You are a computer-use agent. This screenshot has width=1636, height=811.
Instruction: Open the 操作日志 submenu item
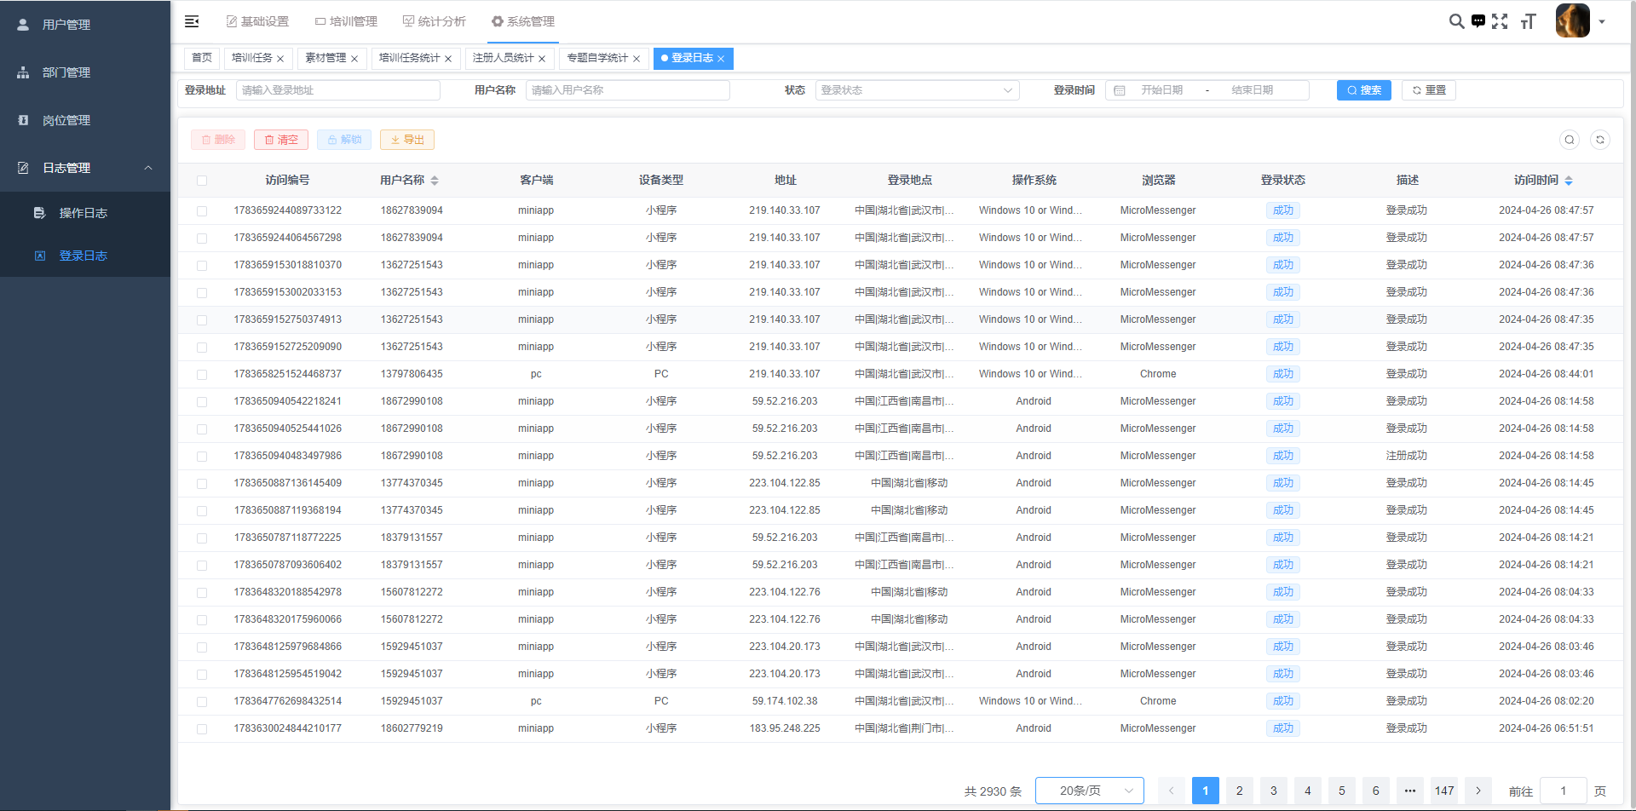pyautogui.click(x=84, y=213)
